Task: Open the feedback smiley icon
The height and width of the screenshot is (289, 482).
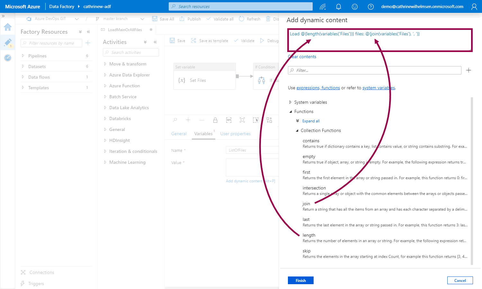Action: [354, 6]
